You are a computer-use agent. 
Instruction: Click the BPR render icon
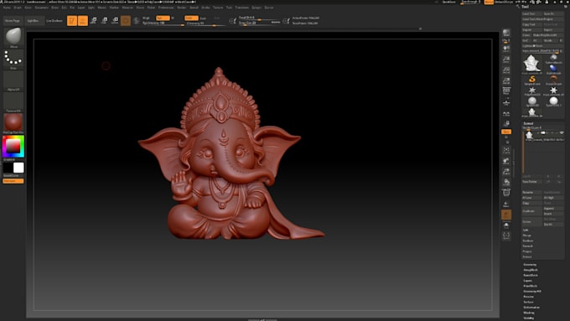tap(506, 33)
